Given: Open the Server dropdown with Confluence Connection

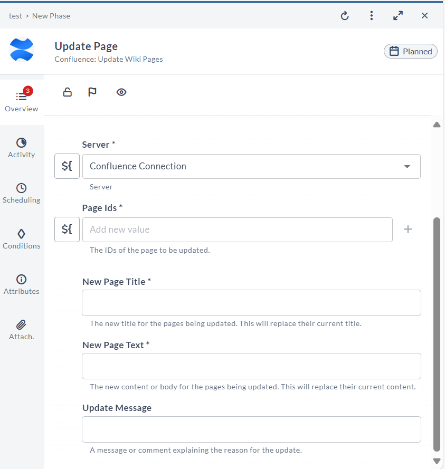Looking at the screenshot, I should (x=251, y=166).
